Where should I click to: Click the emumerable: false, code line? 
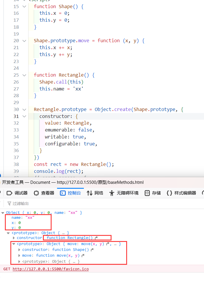coord(70,130)
